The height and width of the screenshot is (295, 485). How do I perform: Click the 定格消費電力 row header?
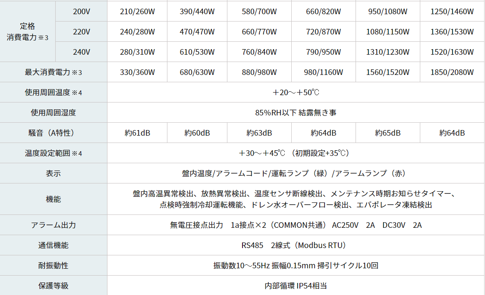coord(28,31)
